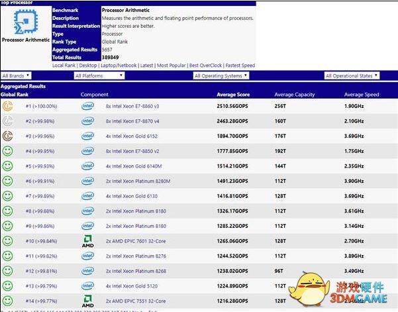The image size is (398, 312).
Task: Open the Laptop/Netbook ranking link
Action: (119, 66)
